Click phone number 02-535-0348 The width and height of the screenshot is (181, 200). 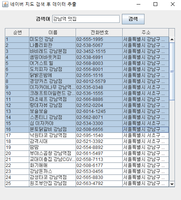pyautogui.click(x=99, y=87)
